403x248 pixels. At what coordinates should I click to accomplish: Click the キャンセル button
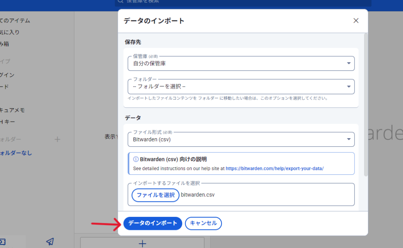point(203,223)
